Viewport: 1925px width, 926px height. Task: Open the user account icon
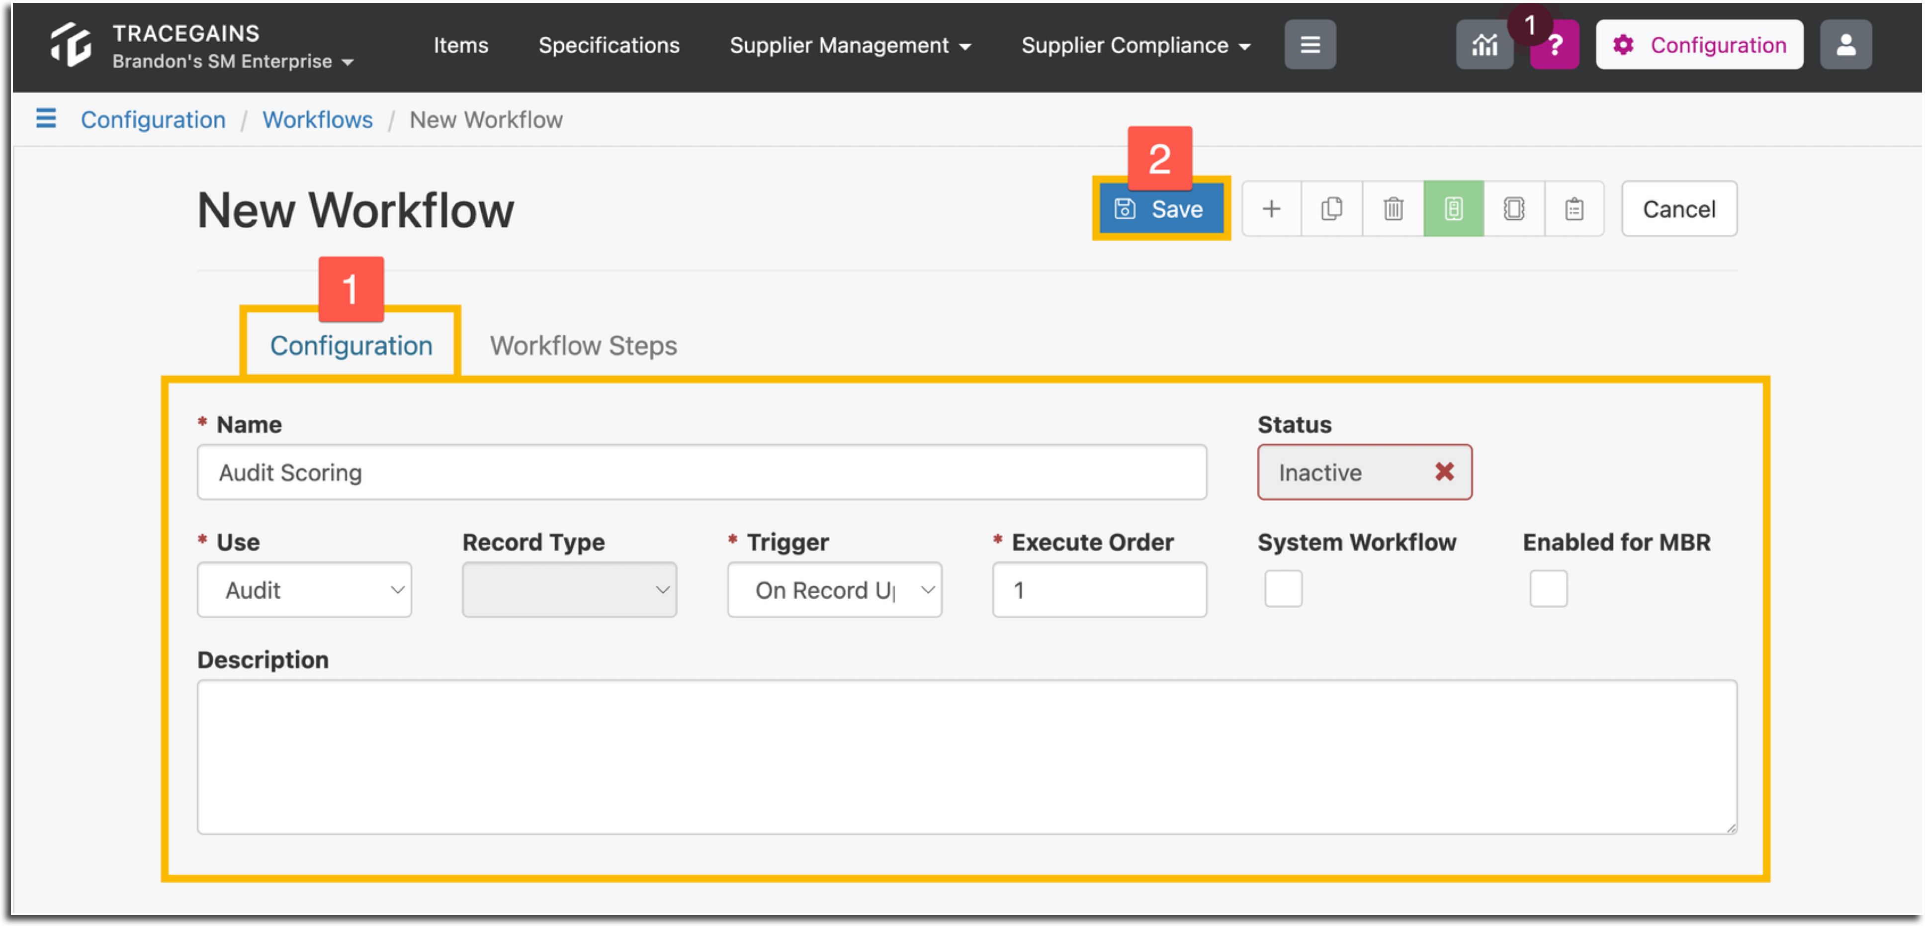[x=1845, y=45]
